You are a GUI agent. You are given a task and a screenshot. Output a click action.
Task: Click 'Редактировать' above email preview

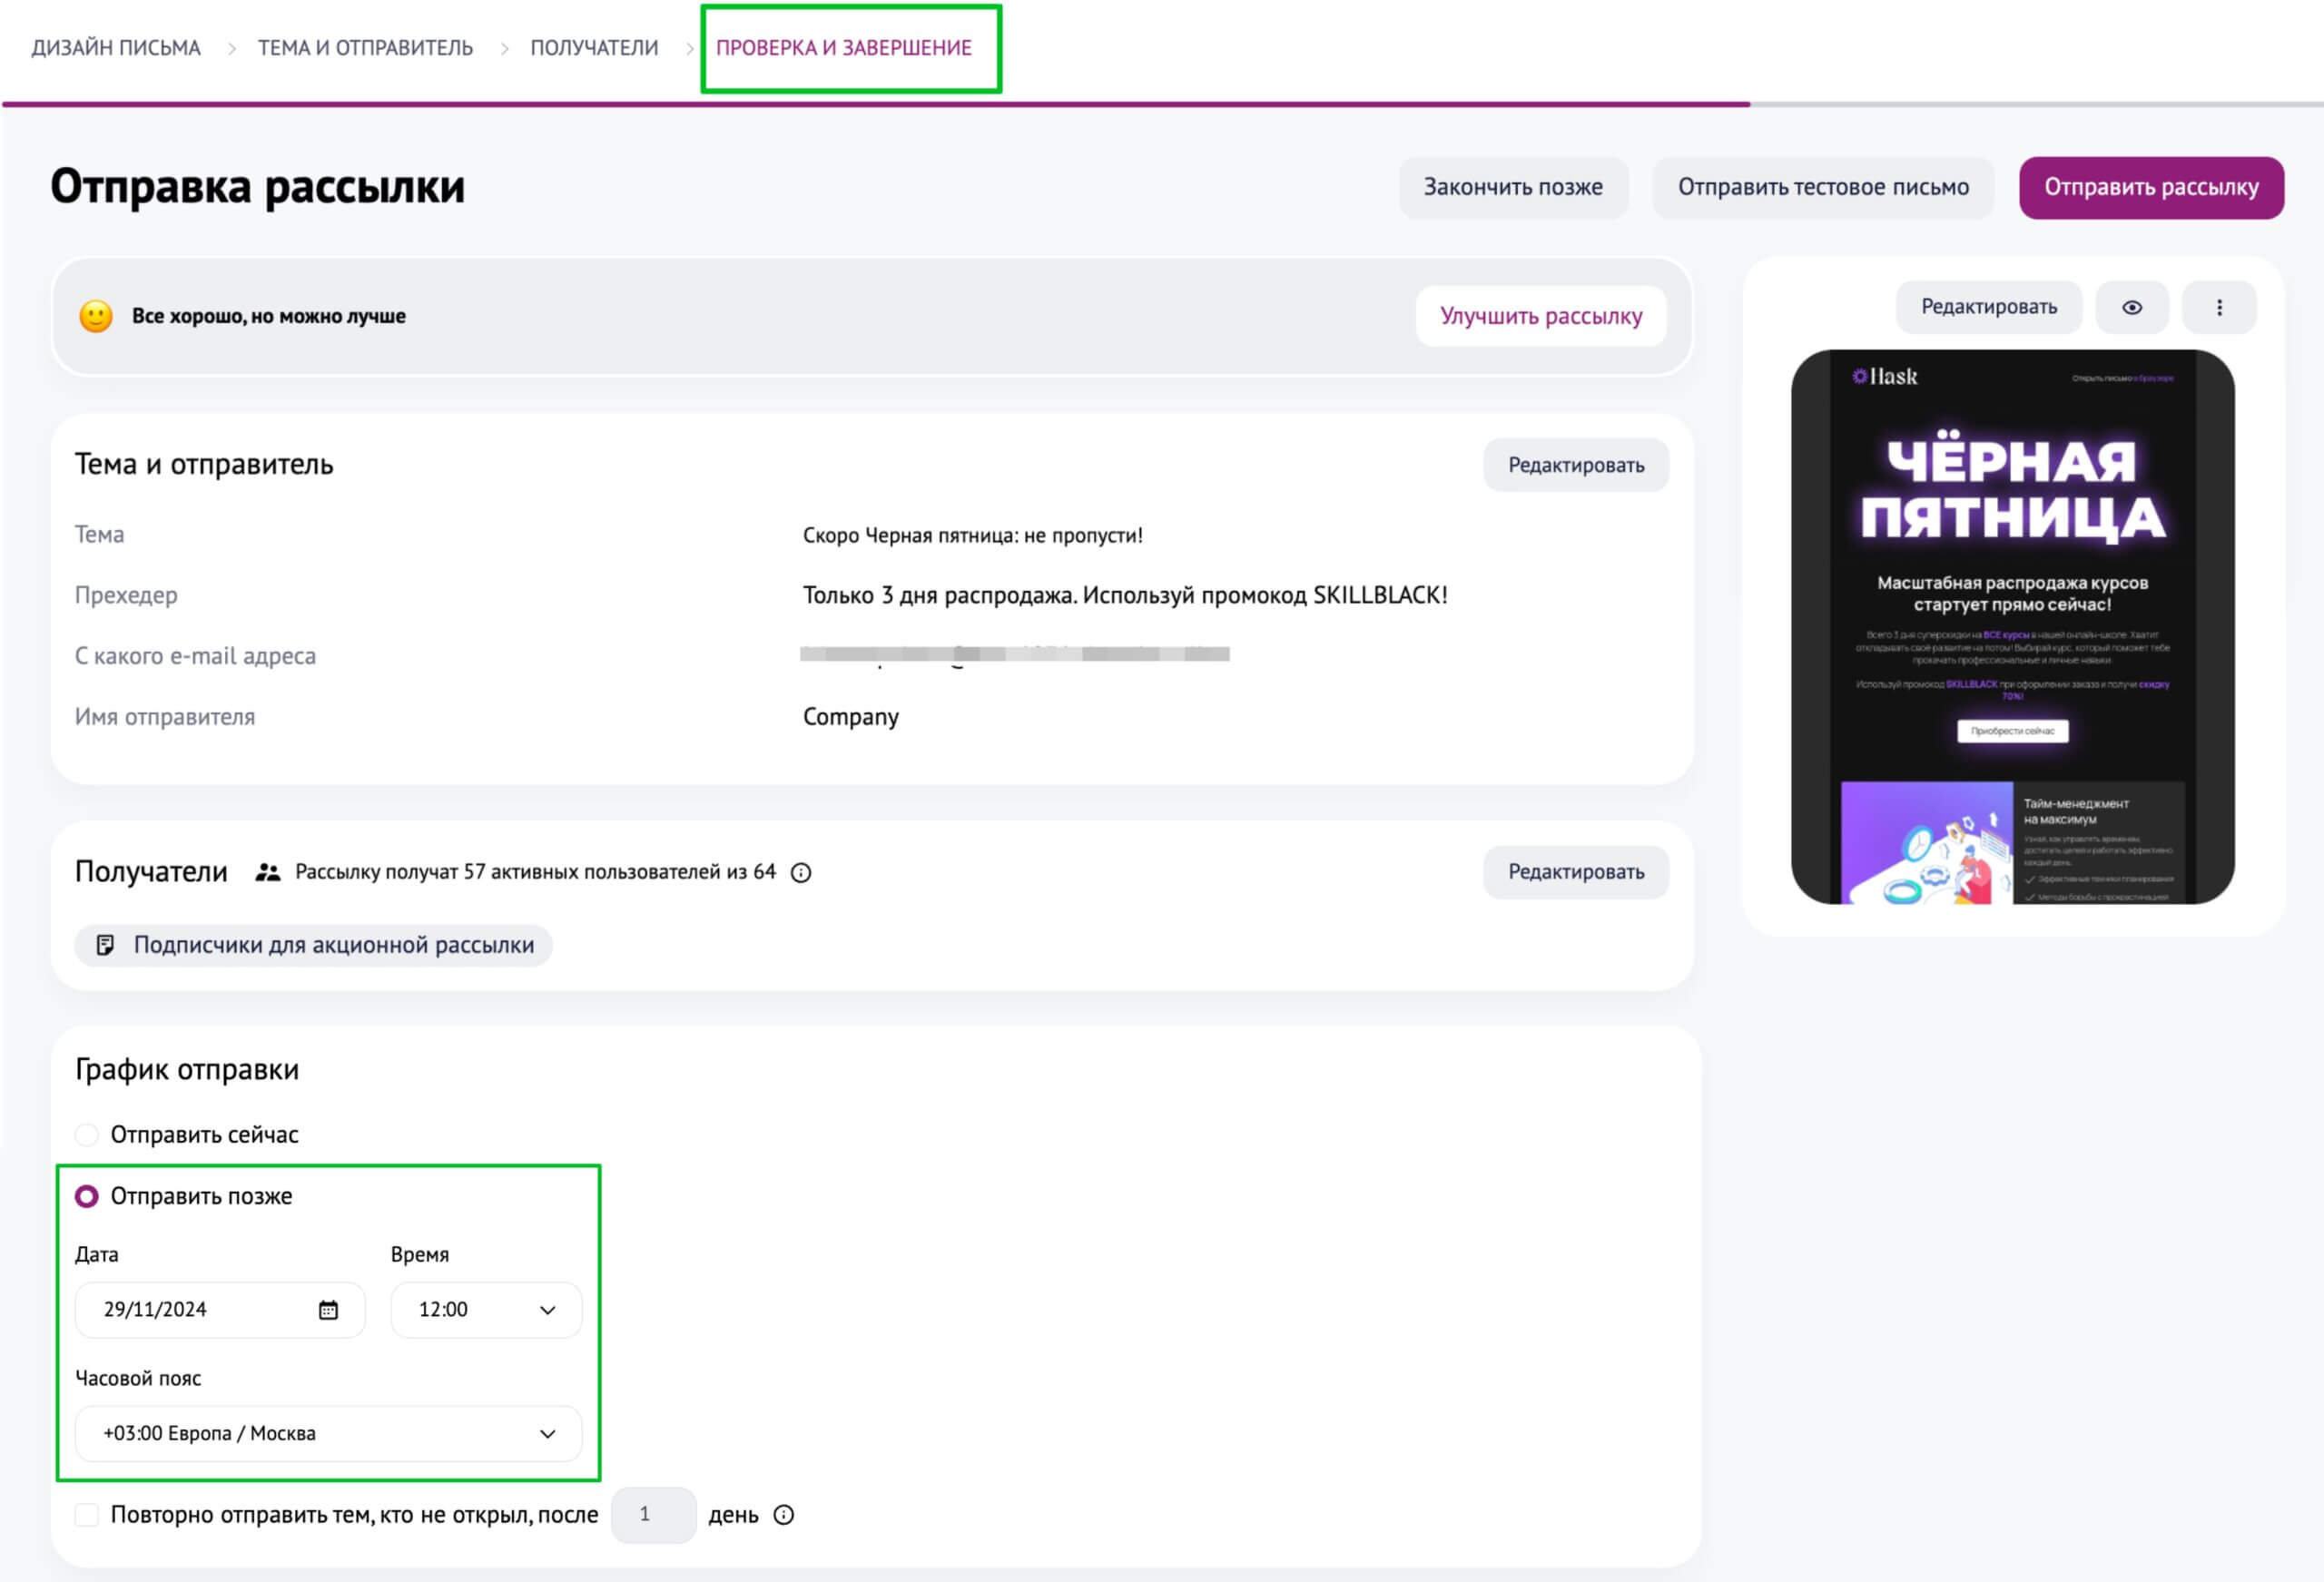click(1989, 307)
